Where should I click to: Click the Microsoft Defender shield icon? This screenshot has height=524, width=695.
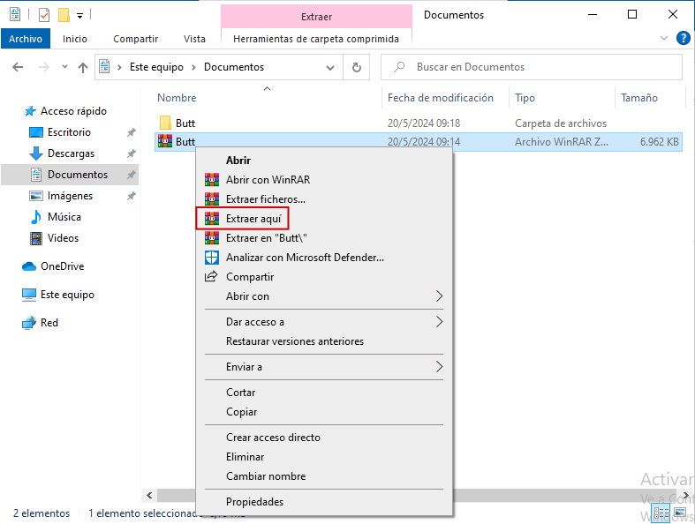tap(211, 258)
